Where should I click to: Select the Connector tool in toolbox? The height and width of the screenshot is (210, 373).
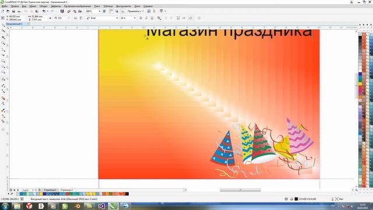click(3, 91)
